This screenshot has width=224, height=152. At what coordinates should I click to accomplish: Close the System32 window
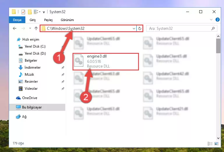[214, 12]
